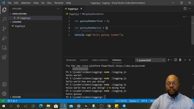Open Run and Debug view
Screen dimensions: 194x109
click(4, 38)
